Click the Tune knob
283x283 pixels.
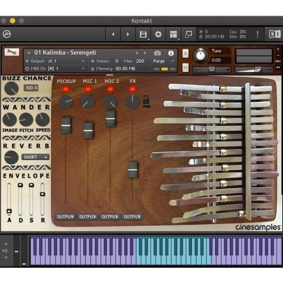pos(200,56)
